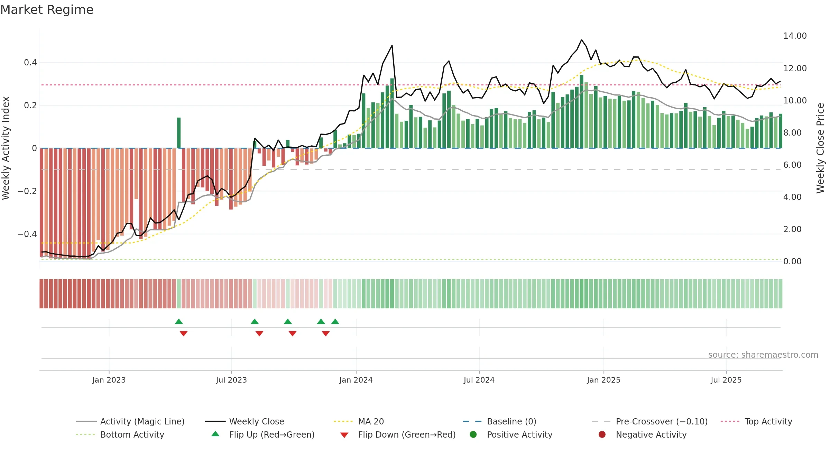Toggle the Bottom Activity legend entry
Viewport: 830px width, 467px height.
point(120,434)
